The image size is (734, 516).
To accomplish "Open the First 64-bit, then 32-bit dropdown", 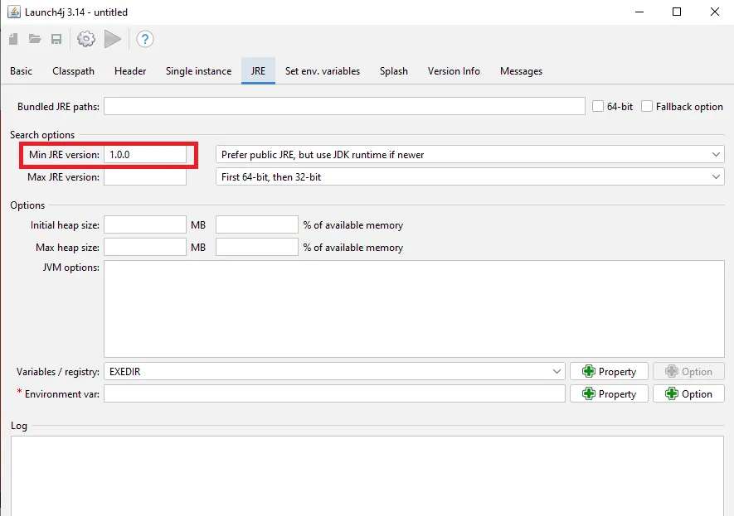I will point(470,176).
